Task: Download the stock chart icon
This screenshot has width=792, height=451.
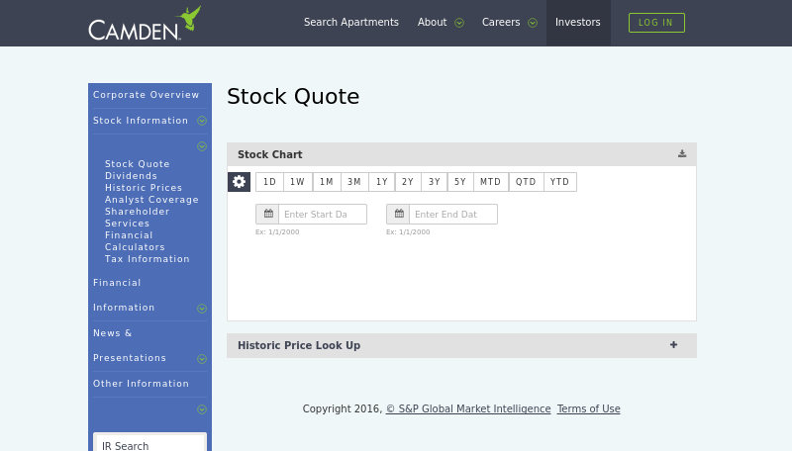Action: click(682, 154)
